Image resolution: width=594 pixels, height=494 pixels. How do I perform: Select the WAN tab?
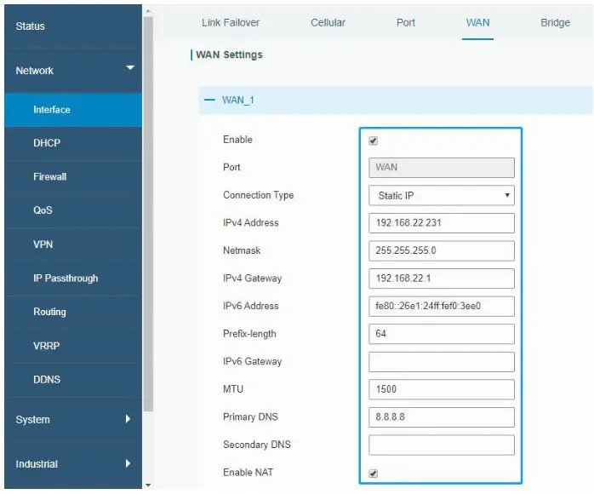coord(477,23)
